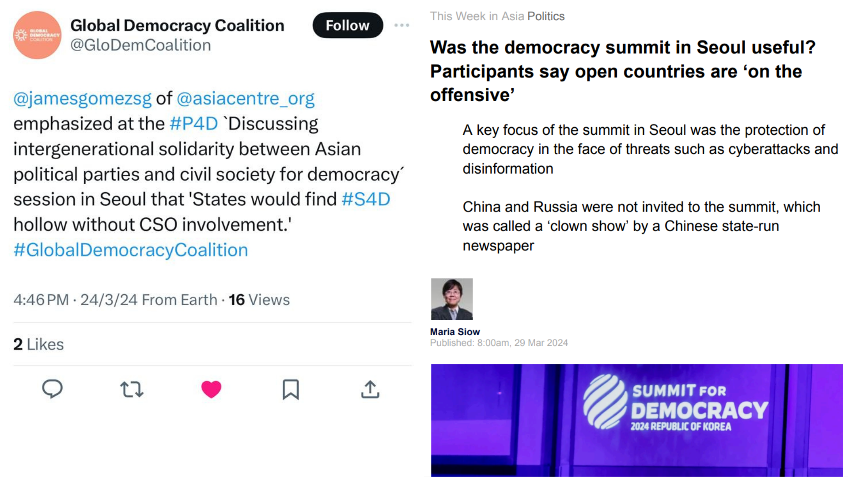Open the Global Democracy Coalition avatar
This screenshot has height=477, width=848.
37,35
